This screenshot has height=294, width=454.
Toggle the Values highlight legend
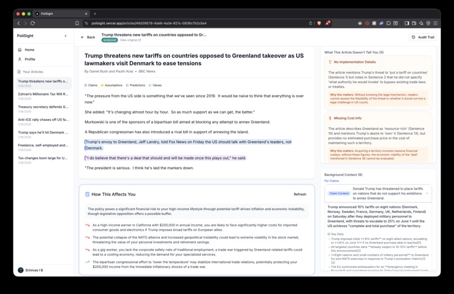pyautogui.click(x=155, y=85)
